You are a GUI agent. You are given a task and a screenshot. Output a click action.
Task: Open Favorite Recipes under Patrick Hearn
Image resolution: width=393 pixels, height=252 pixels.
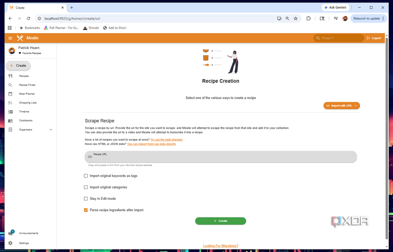coord(30,53)
